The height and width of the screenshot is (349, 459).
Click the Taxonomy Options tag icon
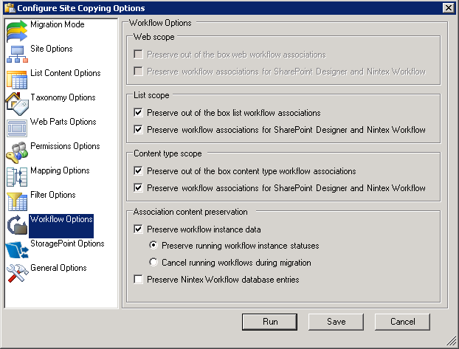[x=17, y=103]
